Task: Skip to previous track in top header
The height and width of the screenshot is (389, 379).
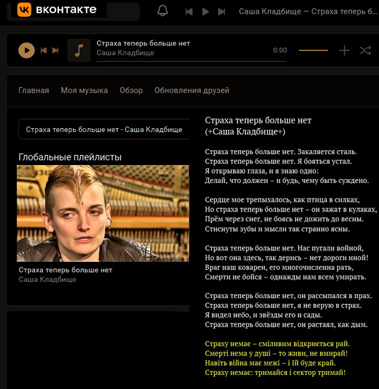Action: point(189,11)
